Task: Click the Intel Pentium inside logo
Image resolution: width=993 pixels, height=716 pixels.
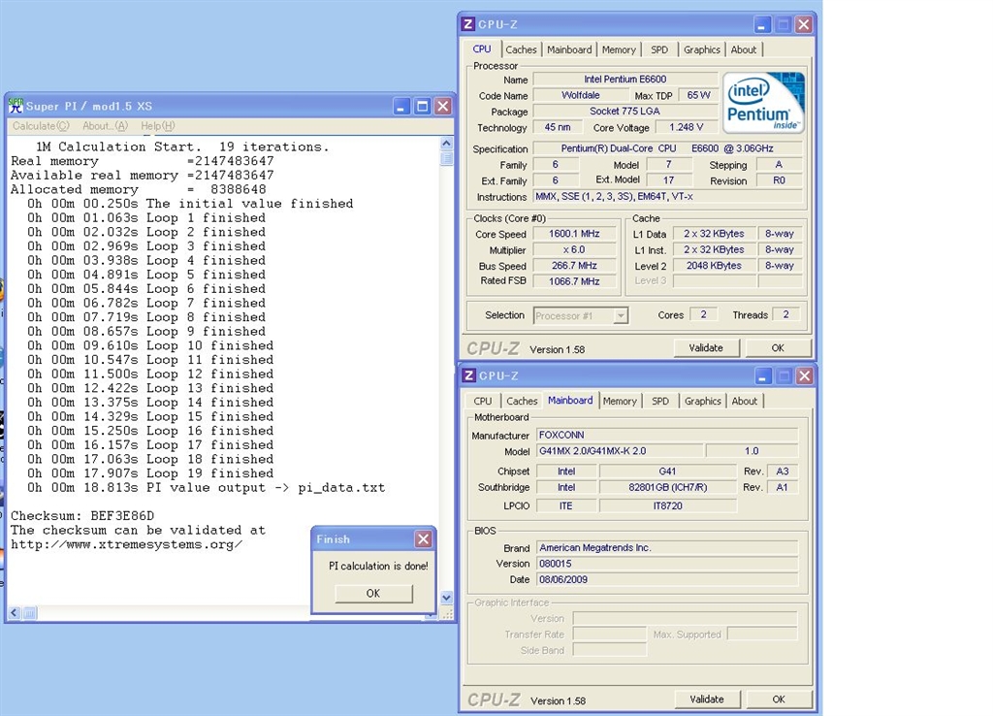Action: [763, 103]
